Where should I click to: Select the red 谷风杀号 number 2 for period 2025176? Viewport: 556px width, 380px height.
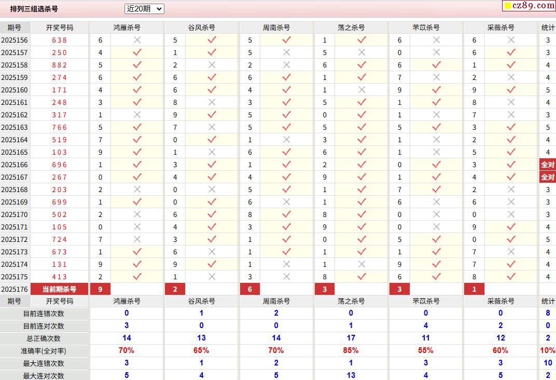tap(175, 289)
